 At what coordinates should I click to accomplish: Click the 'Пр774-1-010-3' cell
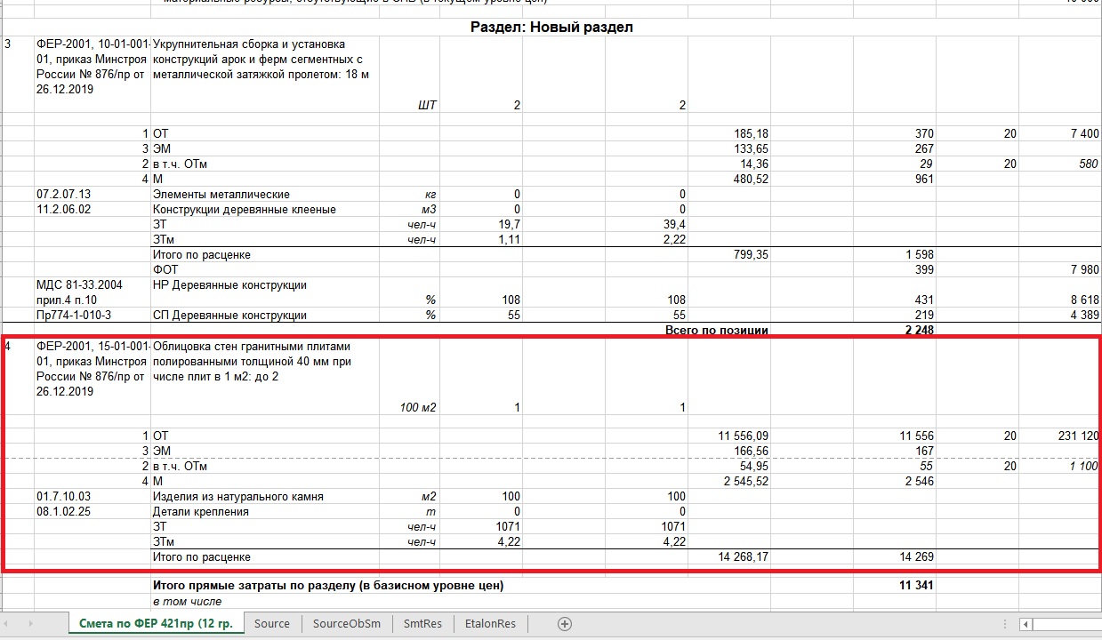click(x=73, y=315)
